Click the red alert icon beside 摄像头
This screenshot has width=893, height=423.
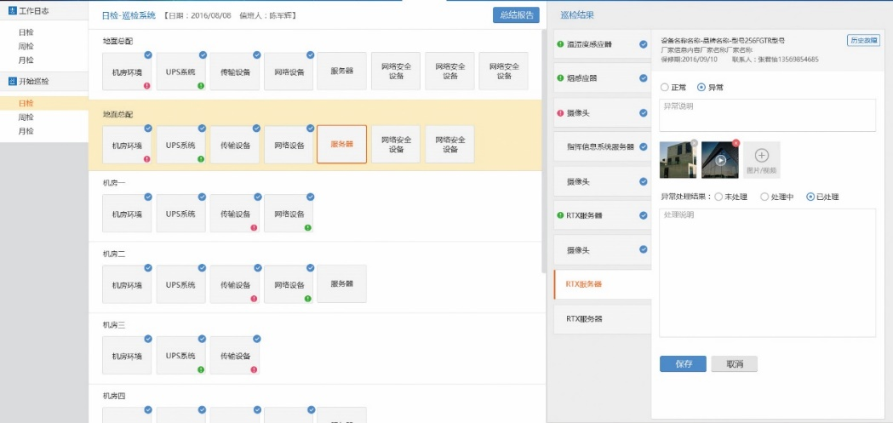(x=559, y=112)
